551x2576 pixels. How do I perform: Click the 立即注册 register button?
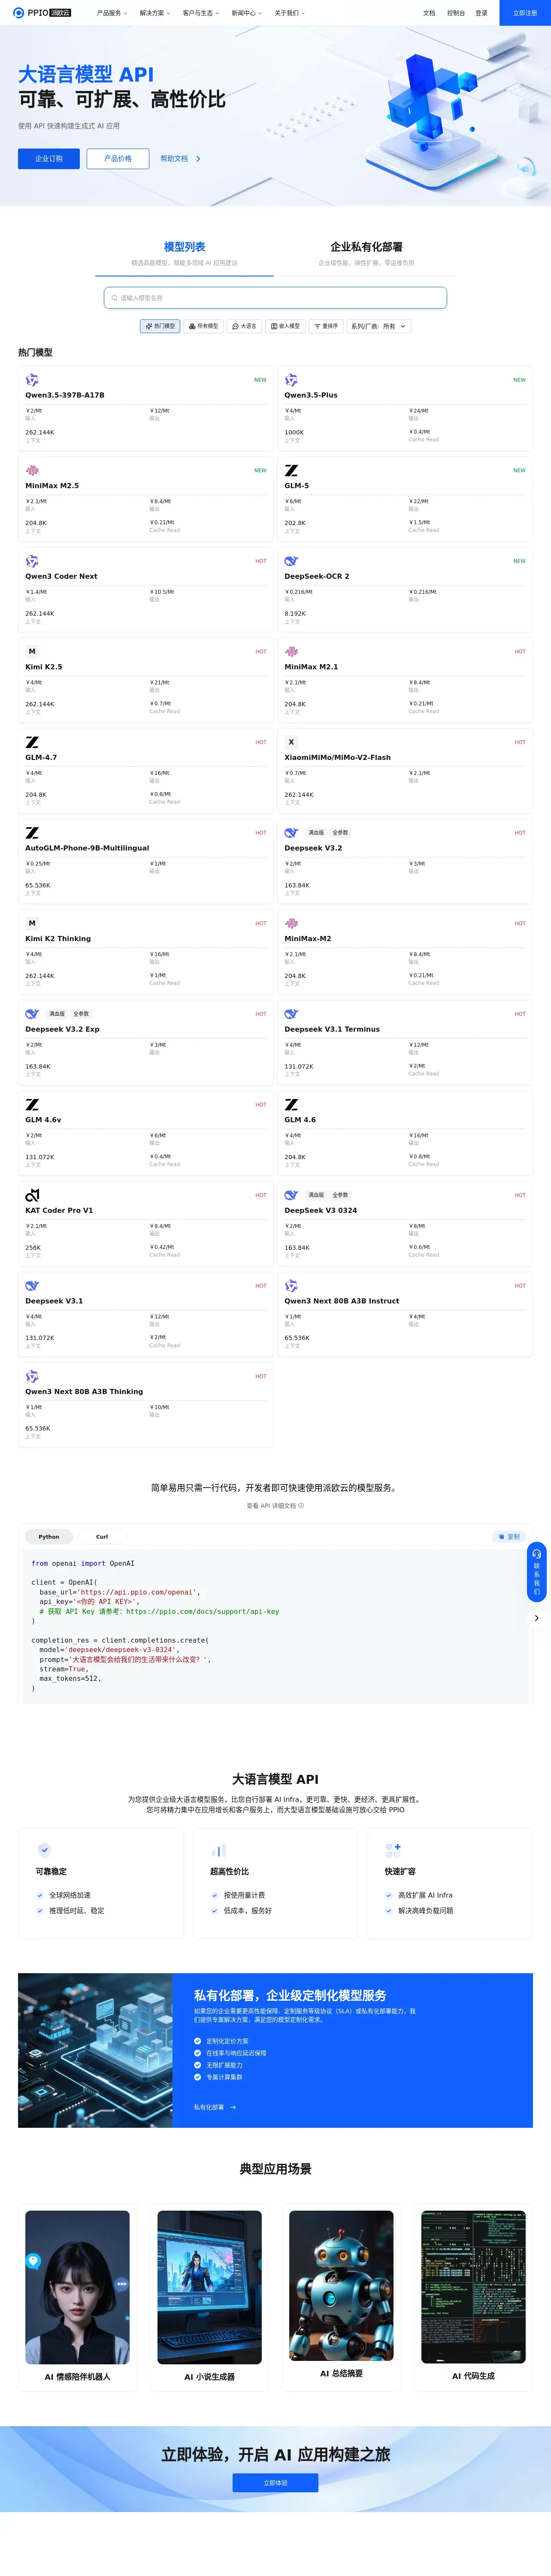click(x=525, y=13)
